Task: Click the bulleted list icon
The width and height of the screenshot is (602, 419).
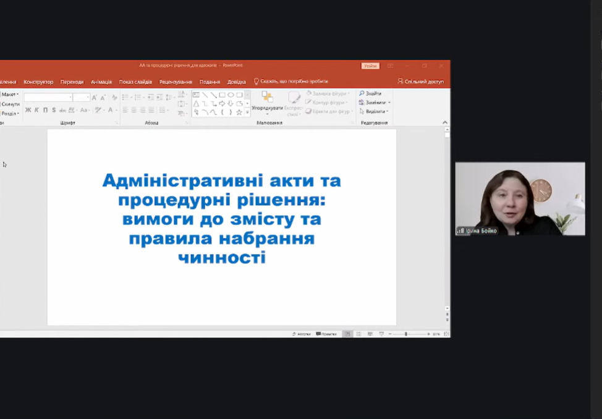Action: tap(125, 97)
